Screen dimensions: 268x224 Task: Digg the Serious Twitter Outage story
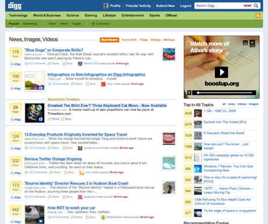[16, 173]
